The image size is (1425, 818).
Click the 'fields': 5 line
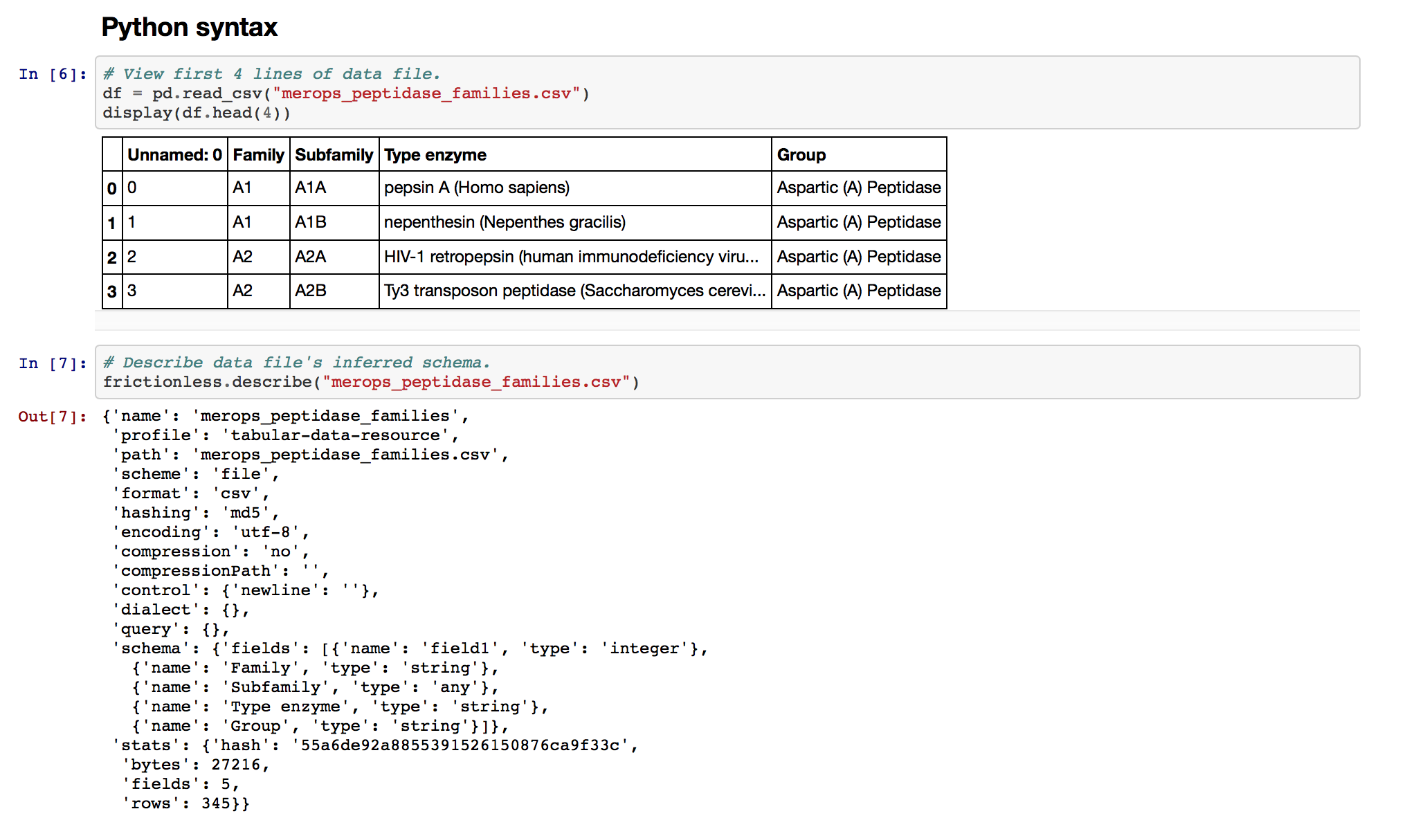point(181,784)
